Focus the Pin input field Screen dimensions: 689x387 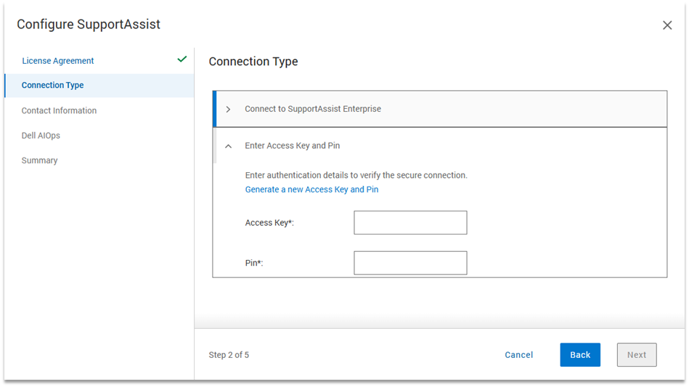(x=410, y=263)
